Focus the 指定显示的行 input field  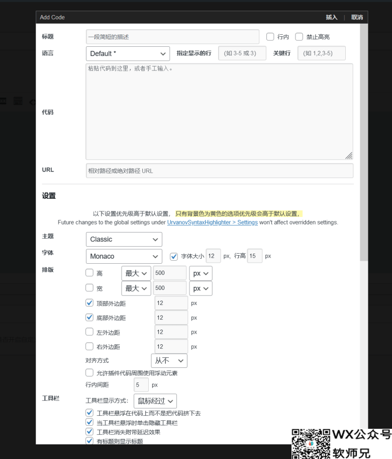[x=242, y=53]
